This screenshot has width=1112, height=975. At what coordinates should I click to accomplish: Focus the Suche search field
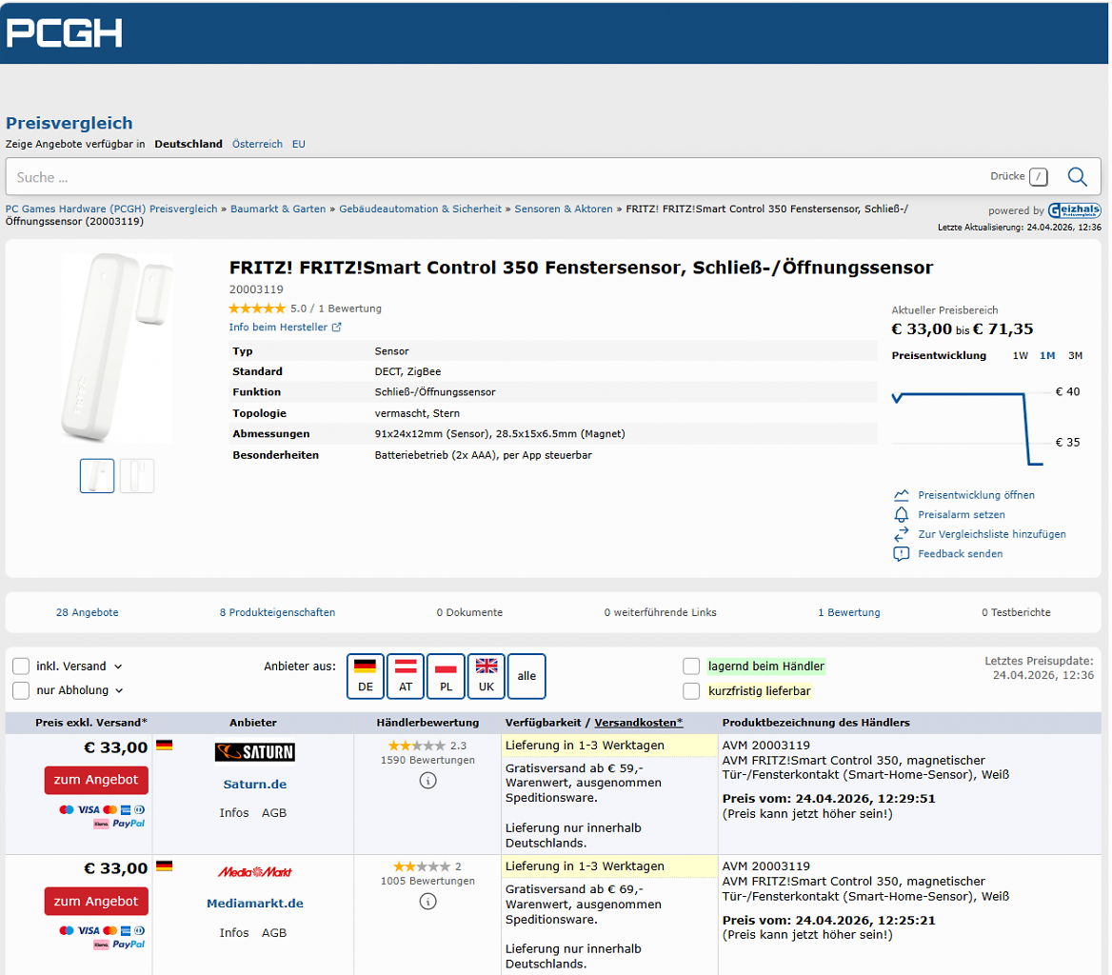point(553,176)
